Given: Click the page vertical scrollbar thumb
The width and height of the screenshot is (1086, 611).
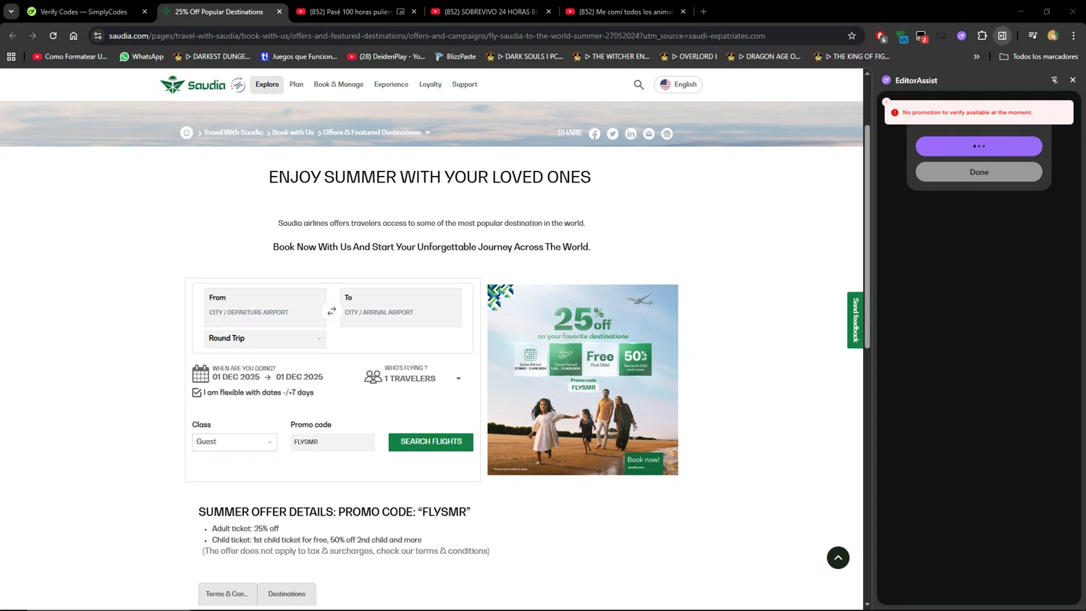Looking at the screenshot, I should (867, 236).
